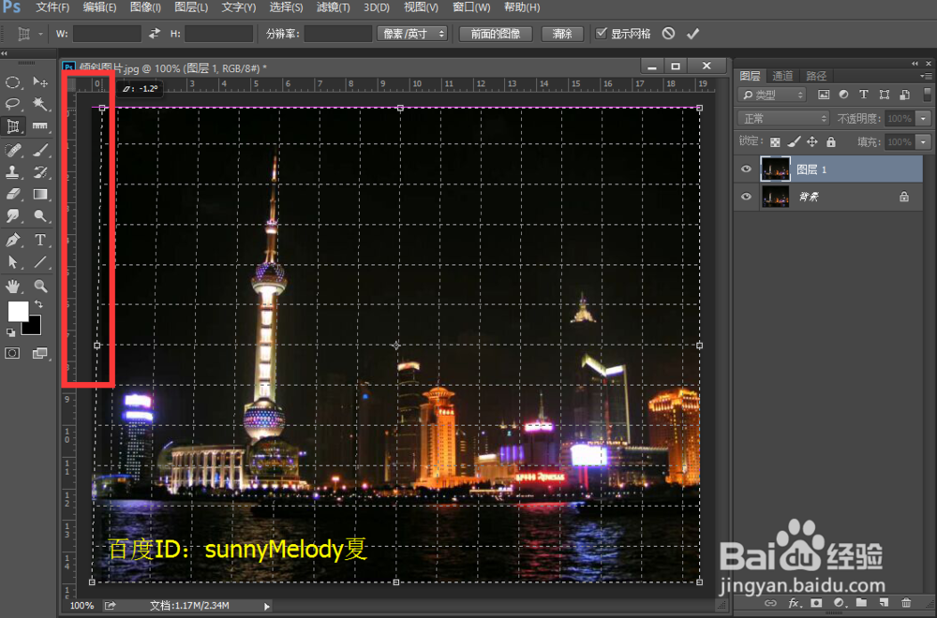Cancel the current crop operation
The width and height of the screenshot is (937, 618).
pyautogui.click(x=669, y=34)
